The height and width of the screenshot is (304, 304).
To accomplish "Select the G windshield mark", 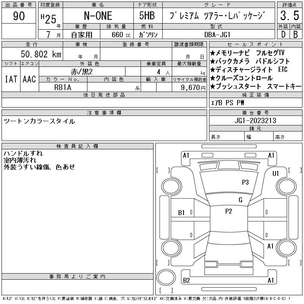I will [241, 200].
